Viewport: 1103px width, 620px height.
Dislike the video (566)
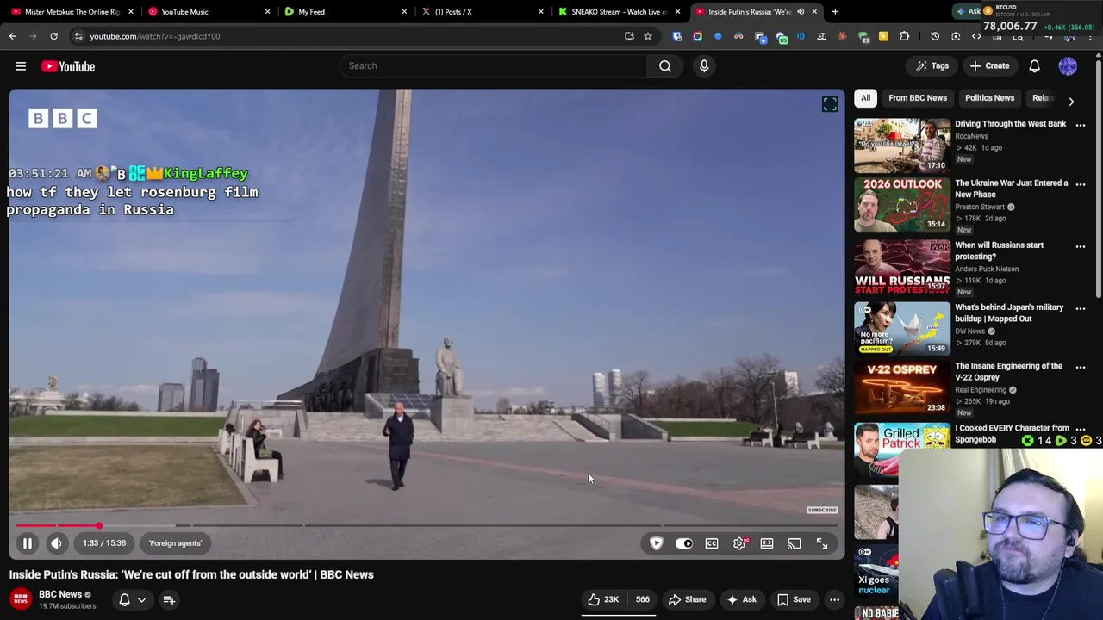tap(642, 599)
